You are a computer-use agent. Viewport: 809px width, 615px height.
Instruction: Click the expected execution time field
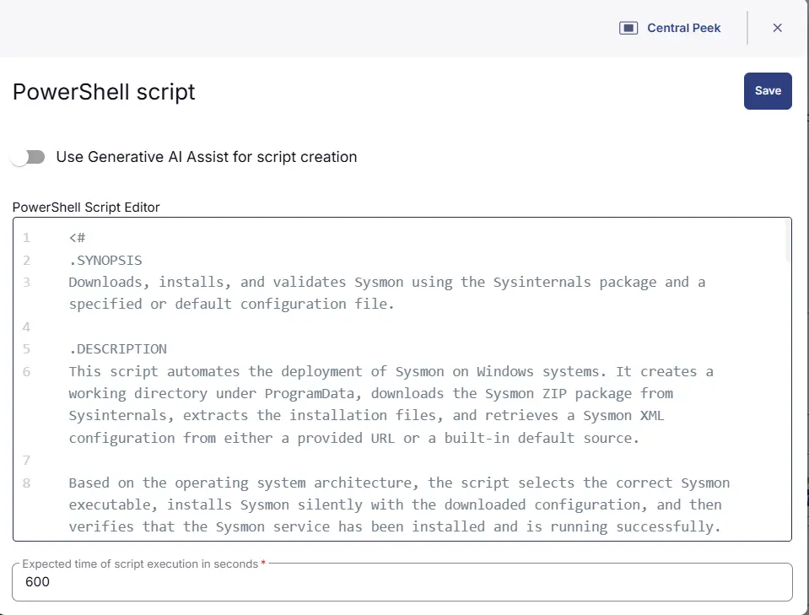pyautogui.click(x=402, y=582)
